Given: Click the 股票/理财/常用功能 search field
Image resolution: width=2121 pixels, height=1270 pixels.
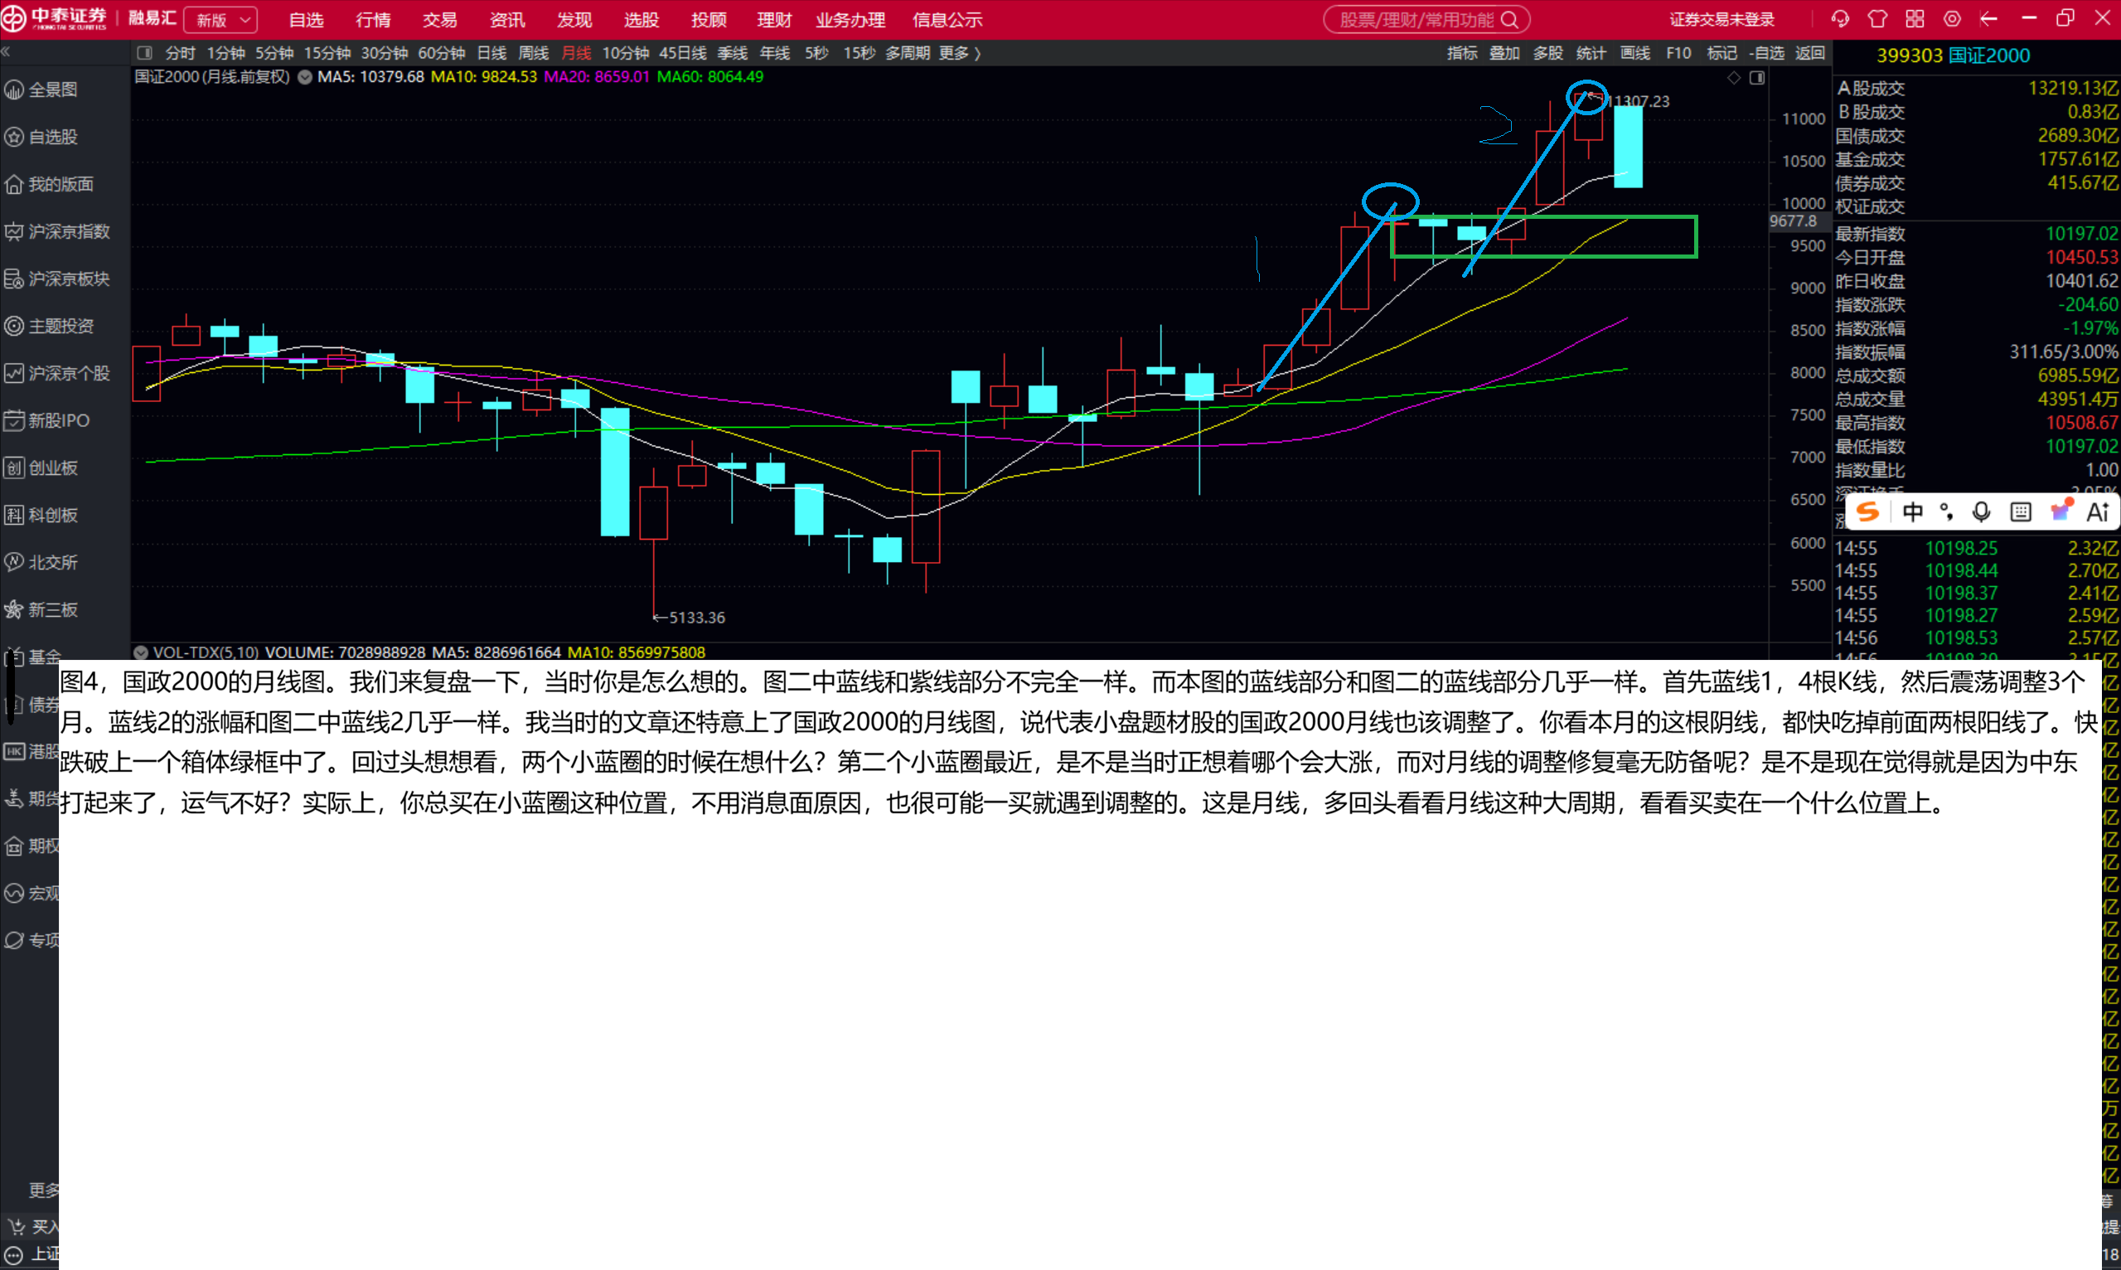Looking at the screenshot, I should coord(1415,20).
